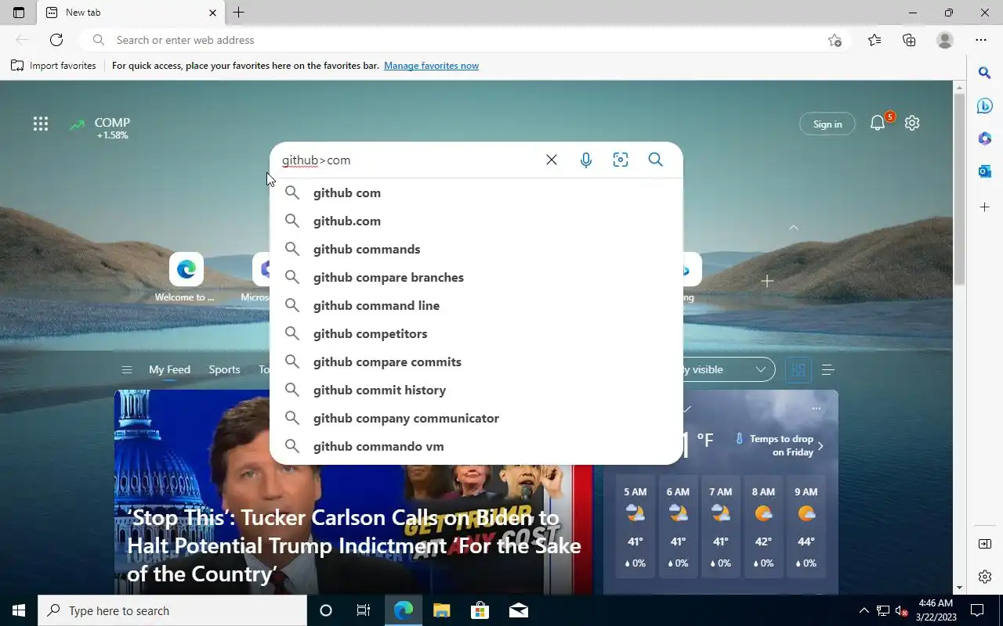This screenshot has height=626, width=1003.
Task: Choose suggestion 'github commit history'
Action: point(476,390)
